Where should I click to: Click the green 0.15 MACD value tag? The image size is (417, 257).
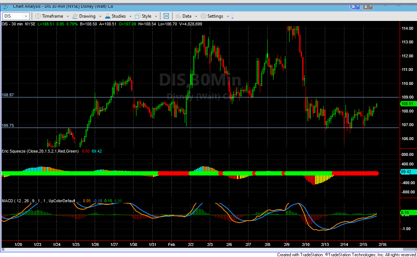tap(408, 213)
